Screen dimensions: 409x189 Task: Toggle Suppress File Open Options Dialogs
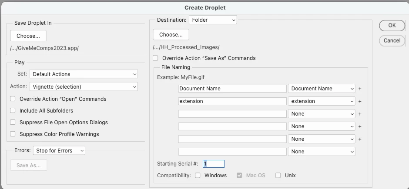[x=13, y=123]
